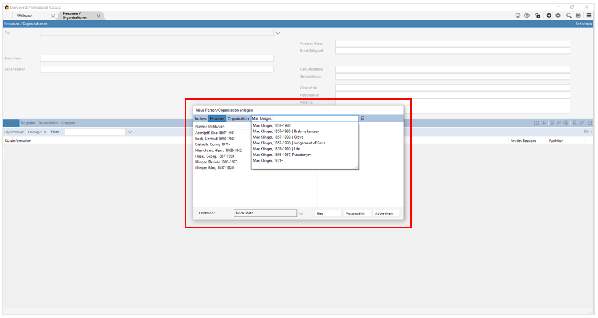This screenshot has width=598, height=318.
Task: Expand the Container dropdown arrow
Action: (x=301, y=213)
